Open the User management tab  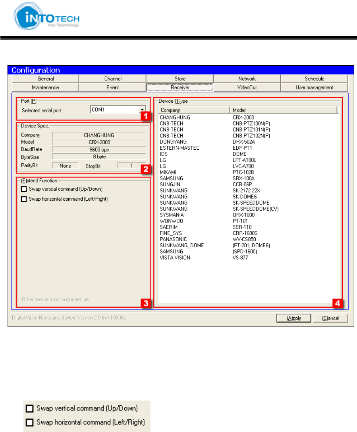click(315, 87)
